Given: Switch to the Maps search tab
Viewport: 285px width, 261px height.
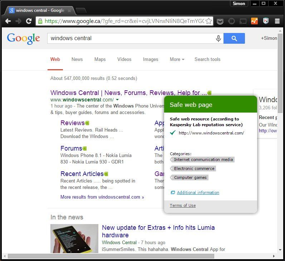Looking at the screenshot, I should coord(100,59).
